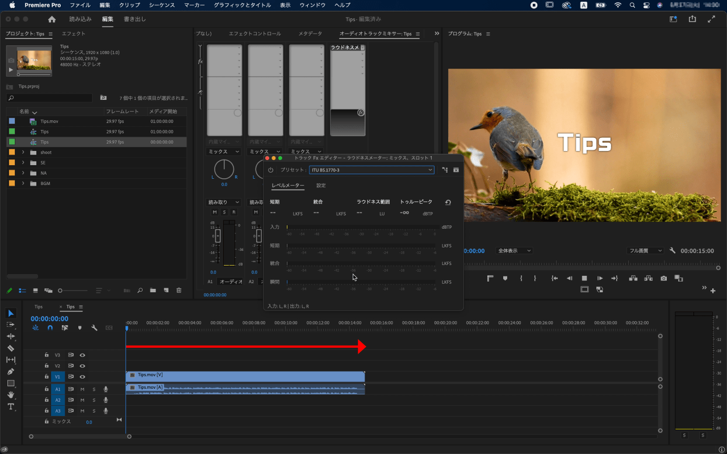Image resolution: width=727 pixels, height=454 pixels.
Task: Open first ミックス output dropdown in mixer
Action: coord(224,152)
